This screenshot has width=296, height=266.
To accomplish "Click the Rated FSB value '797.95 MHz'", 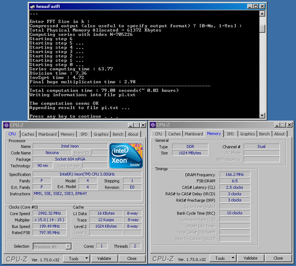I will pos(50,233).
